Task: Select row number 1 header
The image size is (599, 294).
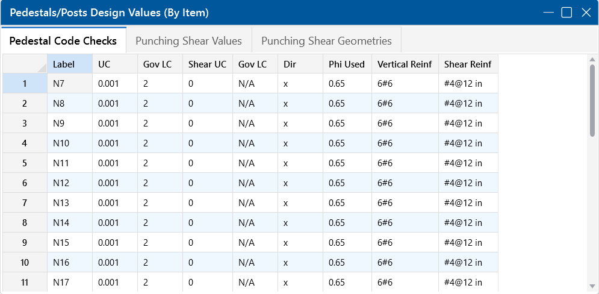Action: pyautogui.click(x=25, y=84)
